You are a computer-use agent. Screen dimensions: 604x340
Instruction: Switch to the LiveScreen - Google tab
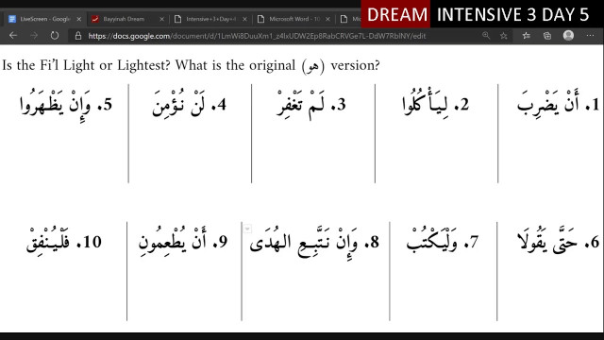[44, 19]
